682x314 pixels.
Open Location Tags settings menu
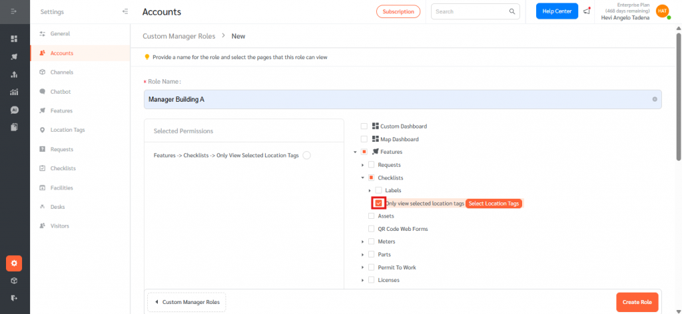point(67,130)
